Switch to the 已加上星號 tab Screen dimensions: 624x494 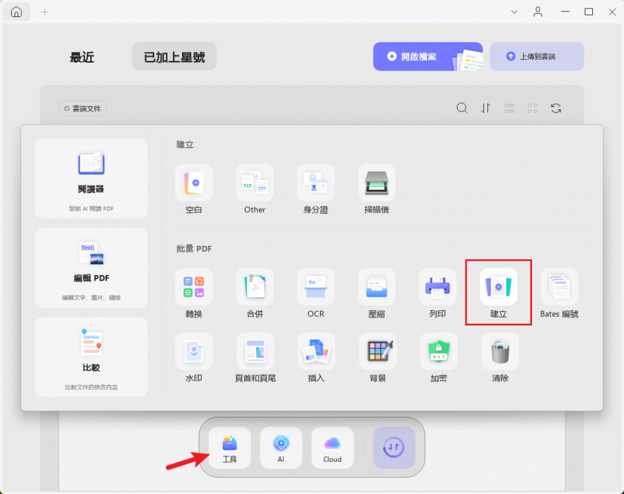click(x=174, y=57)
